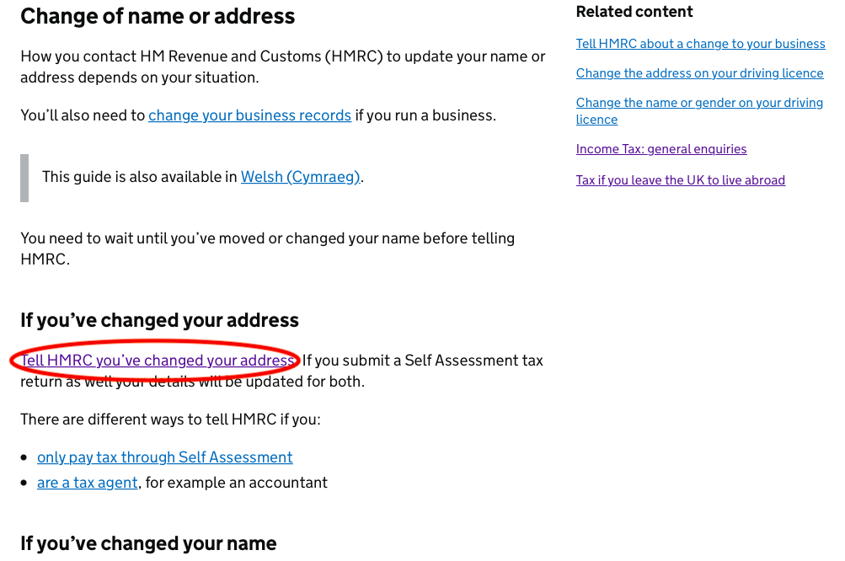845x561 pixels.
Task: Open 'only pay tax through Self Assessment' link
Action: click(164, 457)
